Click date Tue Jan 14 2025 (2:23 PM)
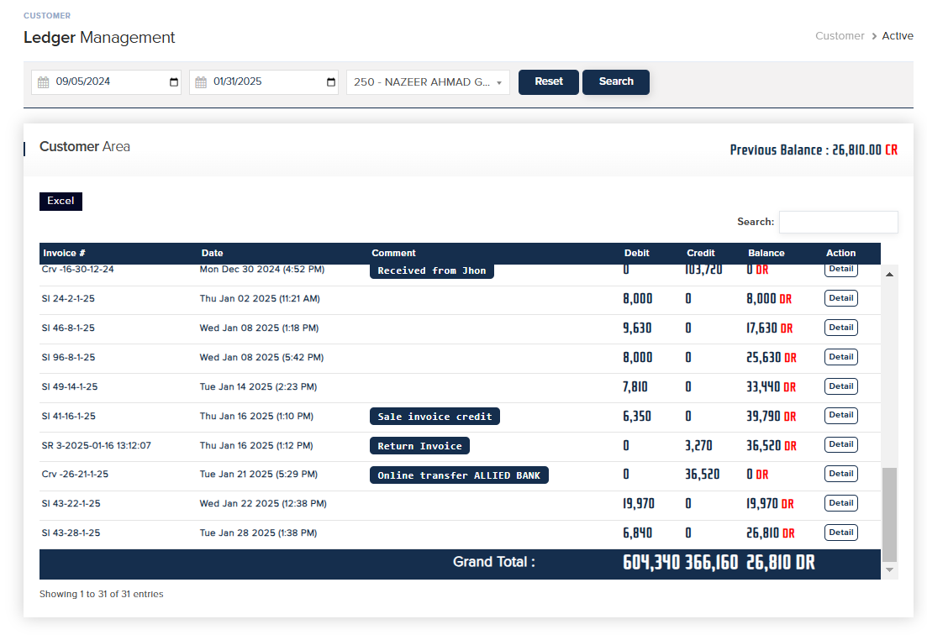This screenshot has width=927, height=635. pos(258,387)
